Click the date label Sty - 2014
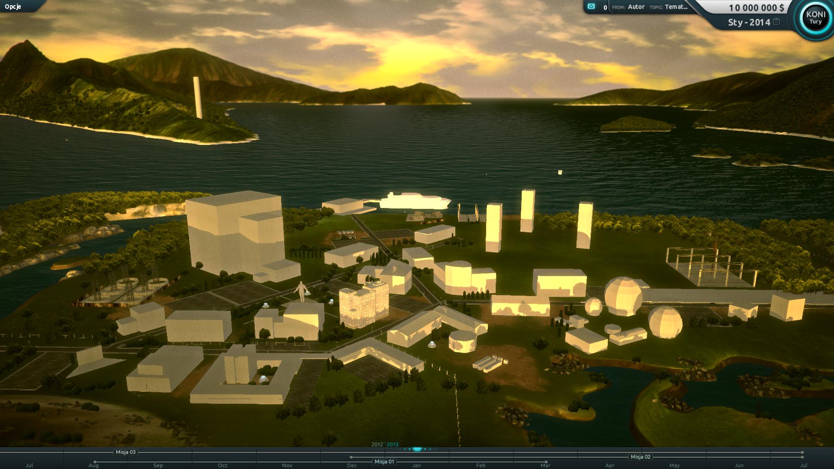Image resolution: width=834 pixels, height=469 pixels. click(749, 22)
